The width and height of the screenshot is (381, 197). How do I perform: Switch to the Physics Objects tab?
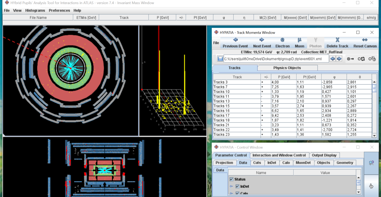[287, 68]
